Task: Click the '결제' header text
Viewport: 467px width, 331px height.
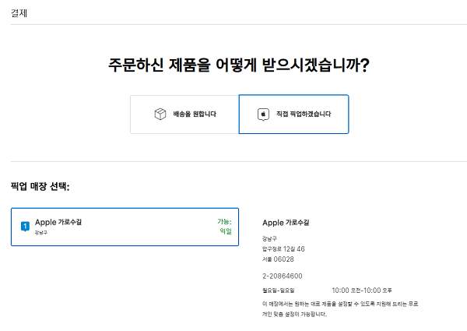Action: point(19,13)
